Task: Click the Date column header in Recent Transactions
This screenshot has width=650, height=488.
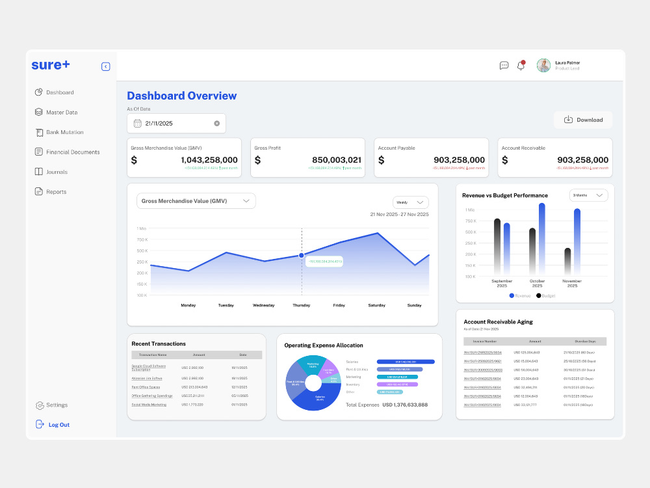Action: pos(243,355)
